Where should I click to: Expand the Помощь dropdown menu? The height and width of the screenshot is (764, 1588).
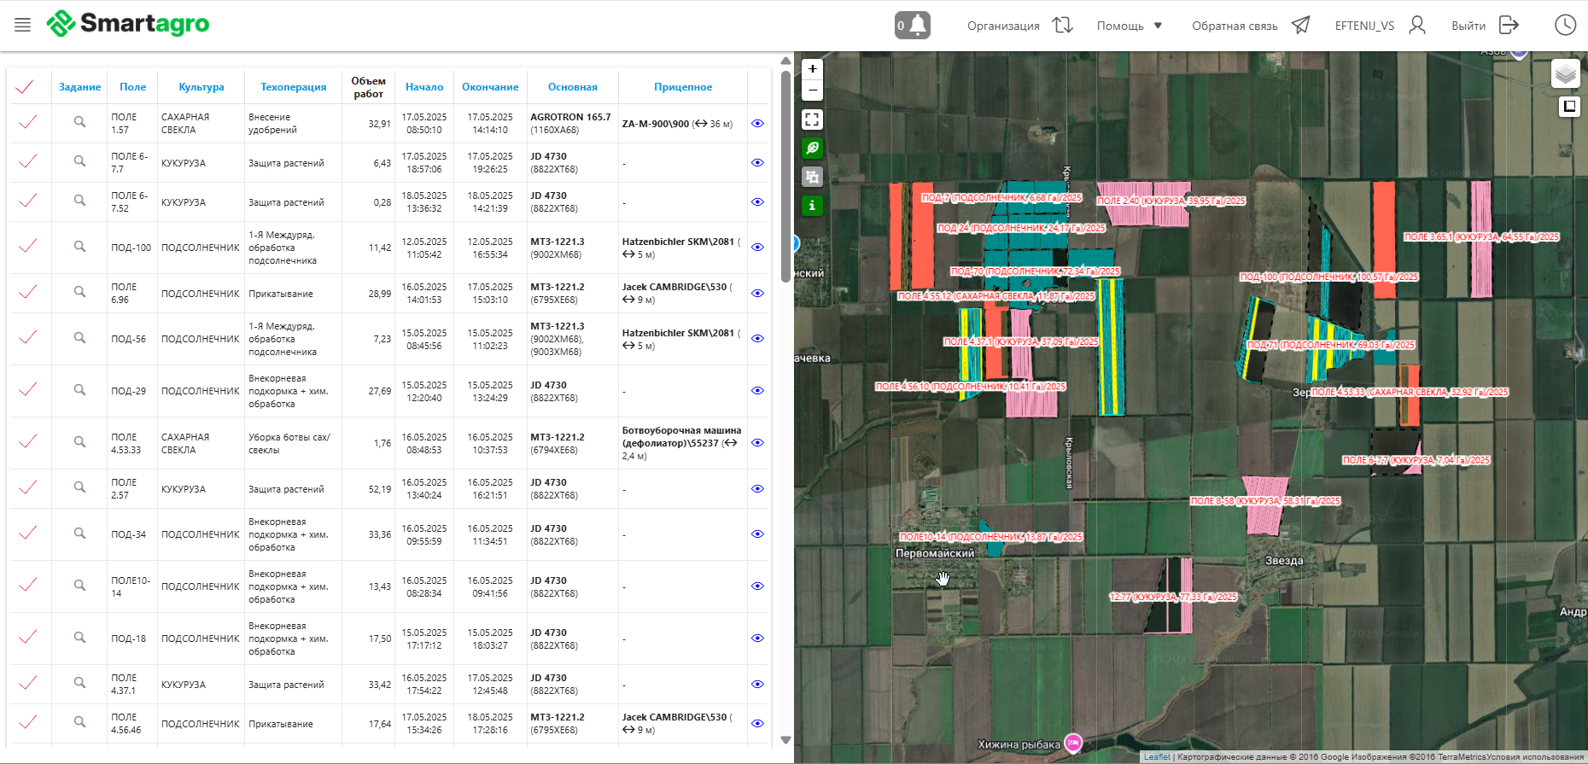pyautogui.click(x=1130, y=26)
